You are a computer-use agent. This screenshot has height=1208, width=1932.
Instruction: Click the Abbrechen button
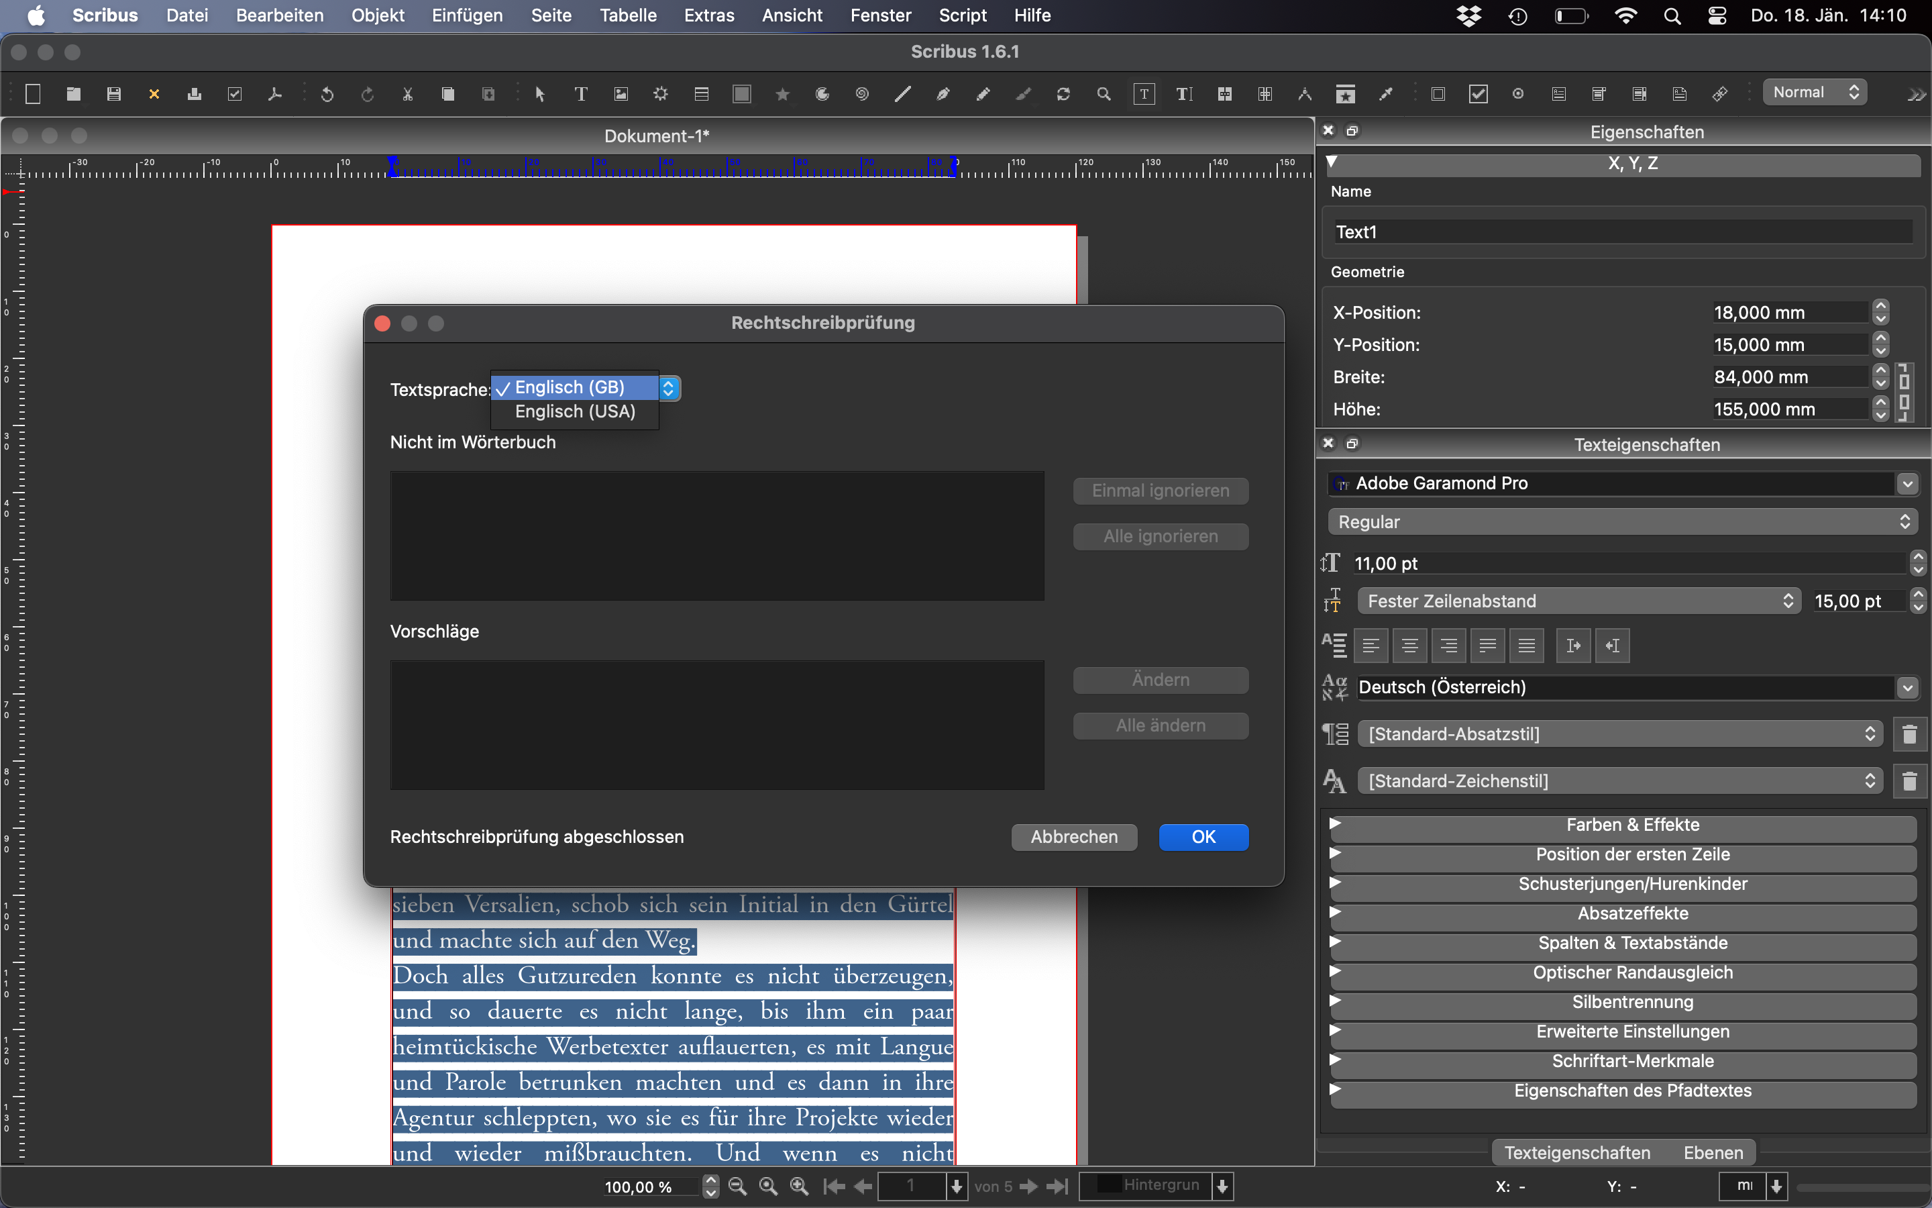coord(1073,836)
